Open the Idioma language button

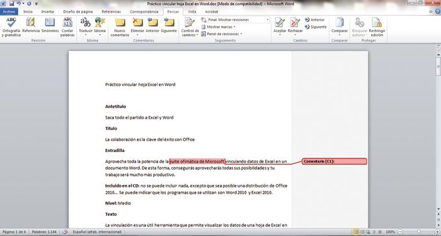pos(100,27)
